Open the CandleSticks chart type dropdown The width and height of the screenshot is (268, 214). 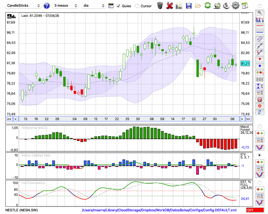coord(23,6)
